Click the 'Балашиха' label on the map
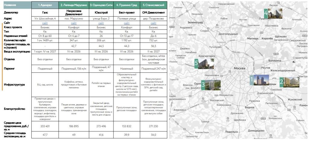The width and height of the screenshot is (309, 143). [x=275, y=61]
